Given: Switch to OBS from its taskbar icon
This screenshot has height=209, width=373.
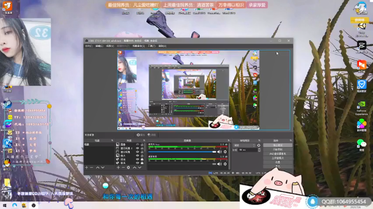Looking at the screenshot, I should click(x=34, y=206).
